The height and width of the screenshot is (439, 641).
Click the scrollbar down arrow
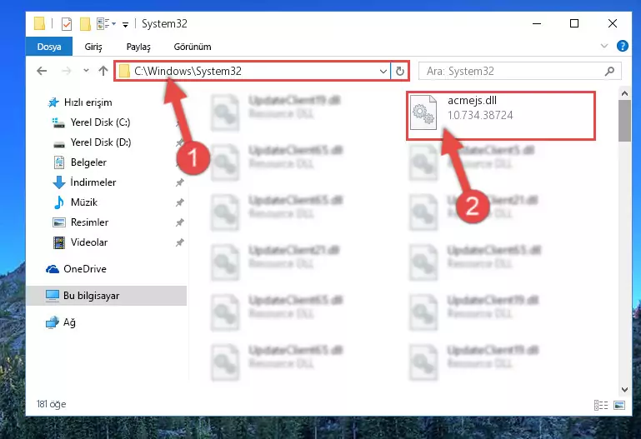tap(624, 390)
